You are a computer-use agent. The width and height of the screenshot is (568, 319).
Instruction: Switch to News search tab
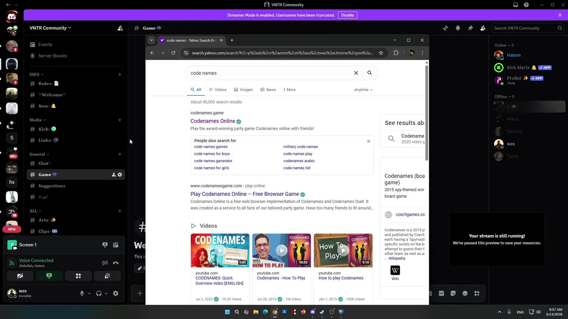coord(268,89)
